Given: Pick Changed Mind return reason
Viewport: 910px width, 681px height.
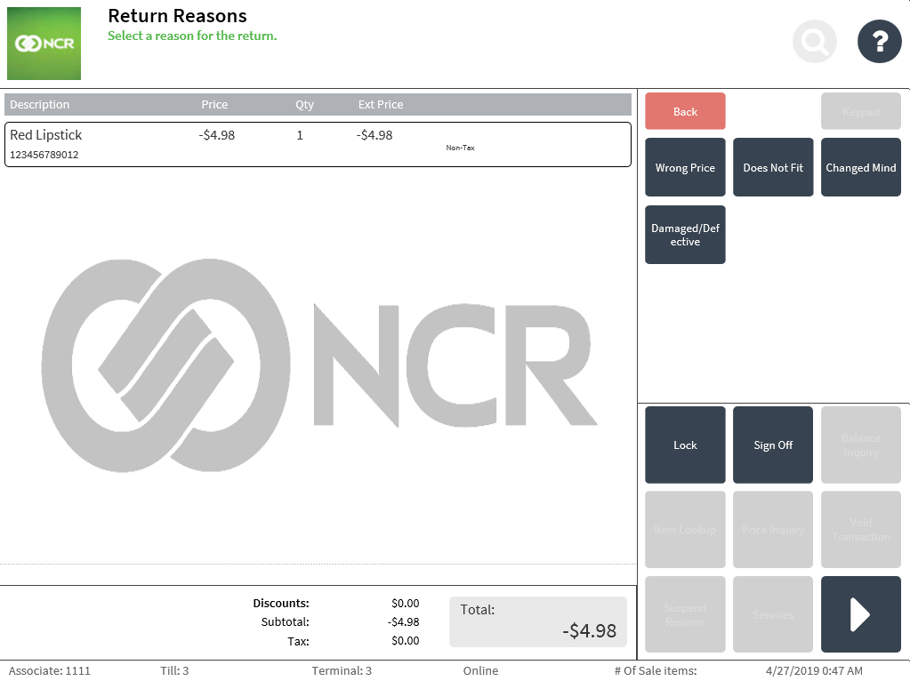Looking at the screenshot, I should coord(860,167).
